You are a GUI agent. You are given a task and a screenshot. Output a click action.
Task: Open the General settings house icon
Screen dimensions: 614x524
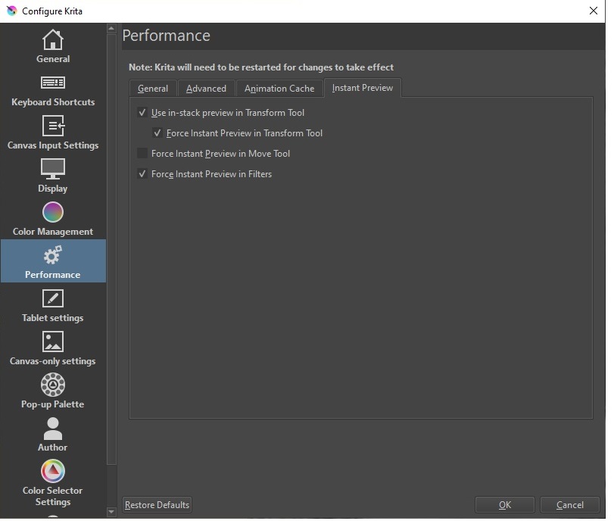click(53, 39)
